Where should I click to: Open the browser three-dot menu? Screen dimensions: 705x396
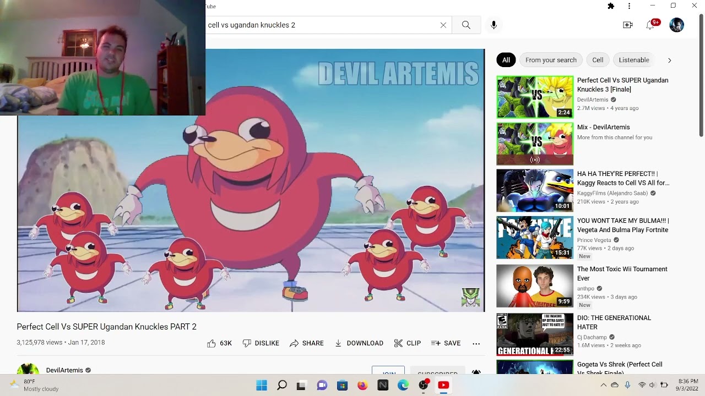click(x=629, y=6)
